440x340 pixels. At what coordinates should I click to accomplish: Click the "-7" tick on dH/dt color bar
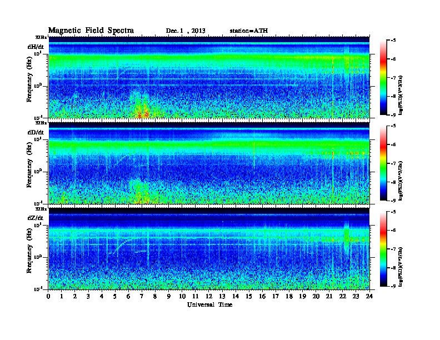click(x=393, y=78)
